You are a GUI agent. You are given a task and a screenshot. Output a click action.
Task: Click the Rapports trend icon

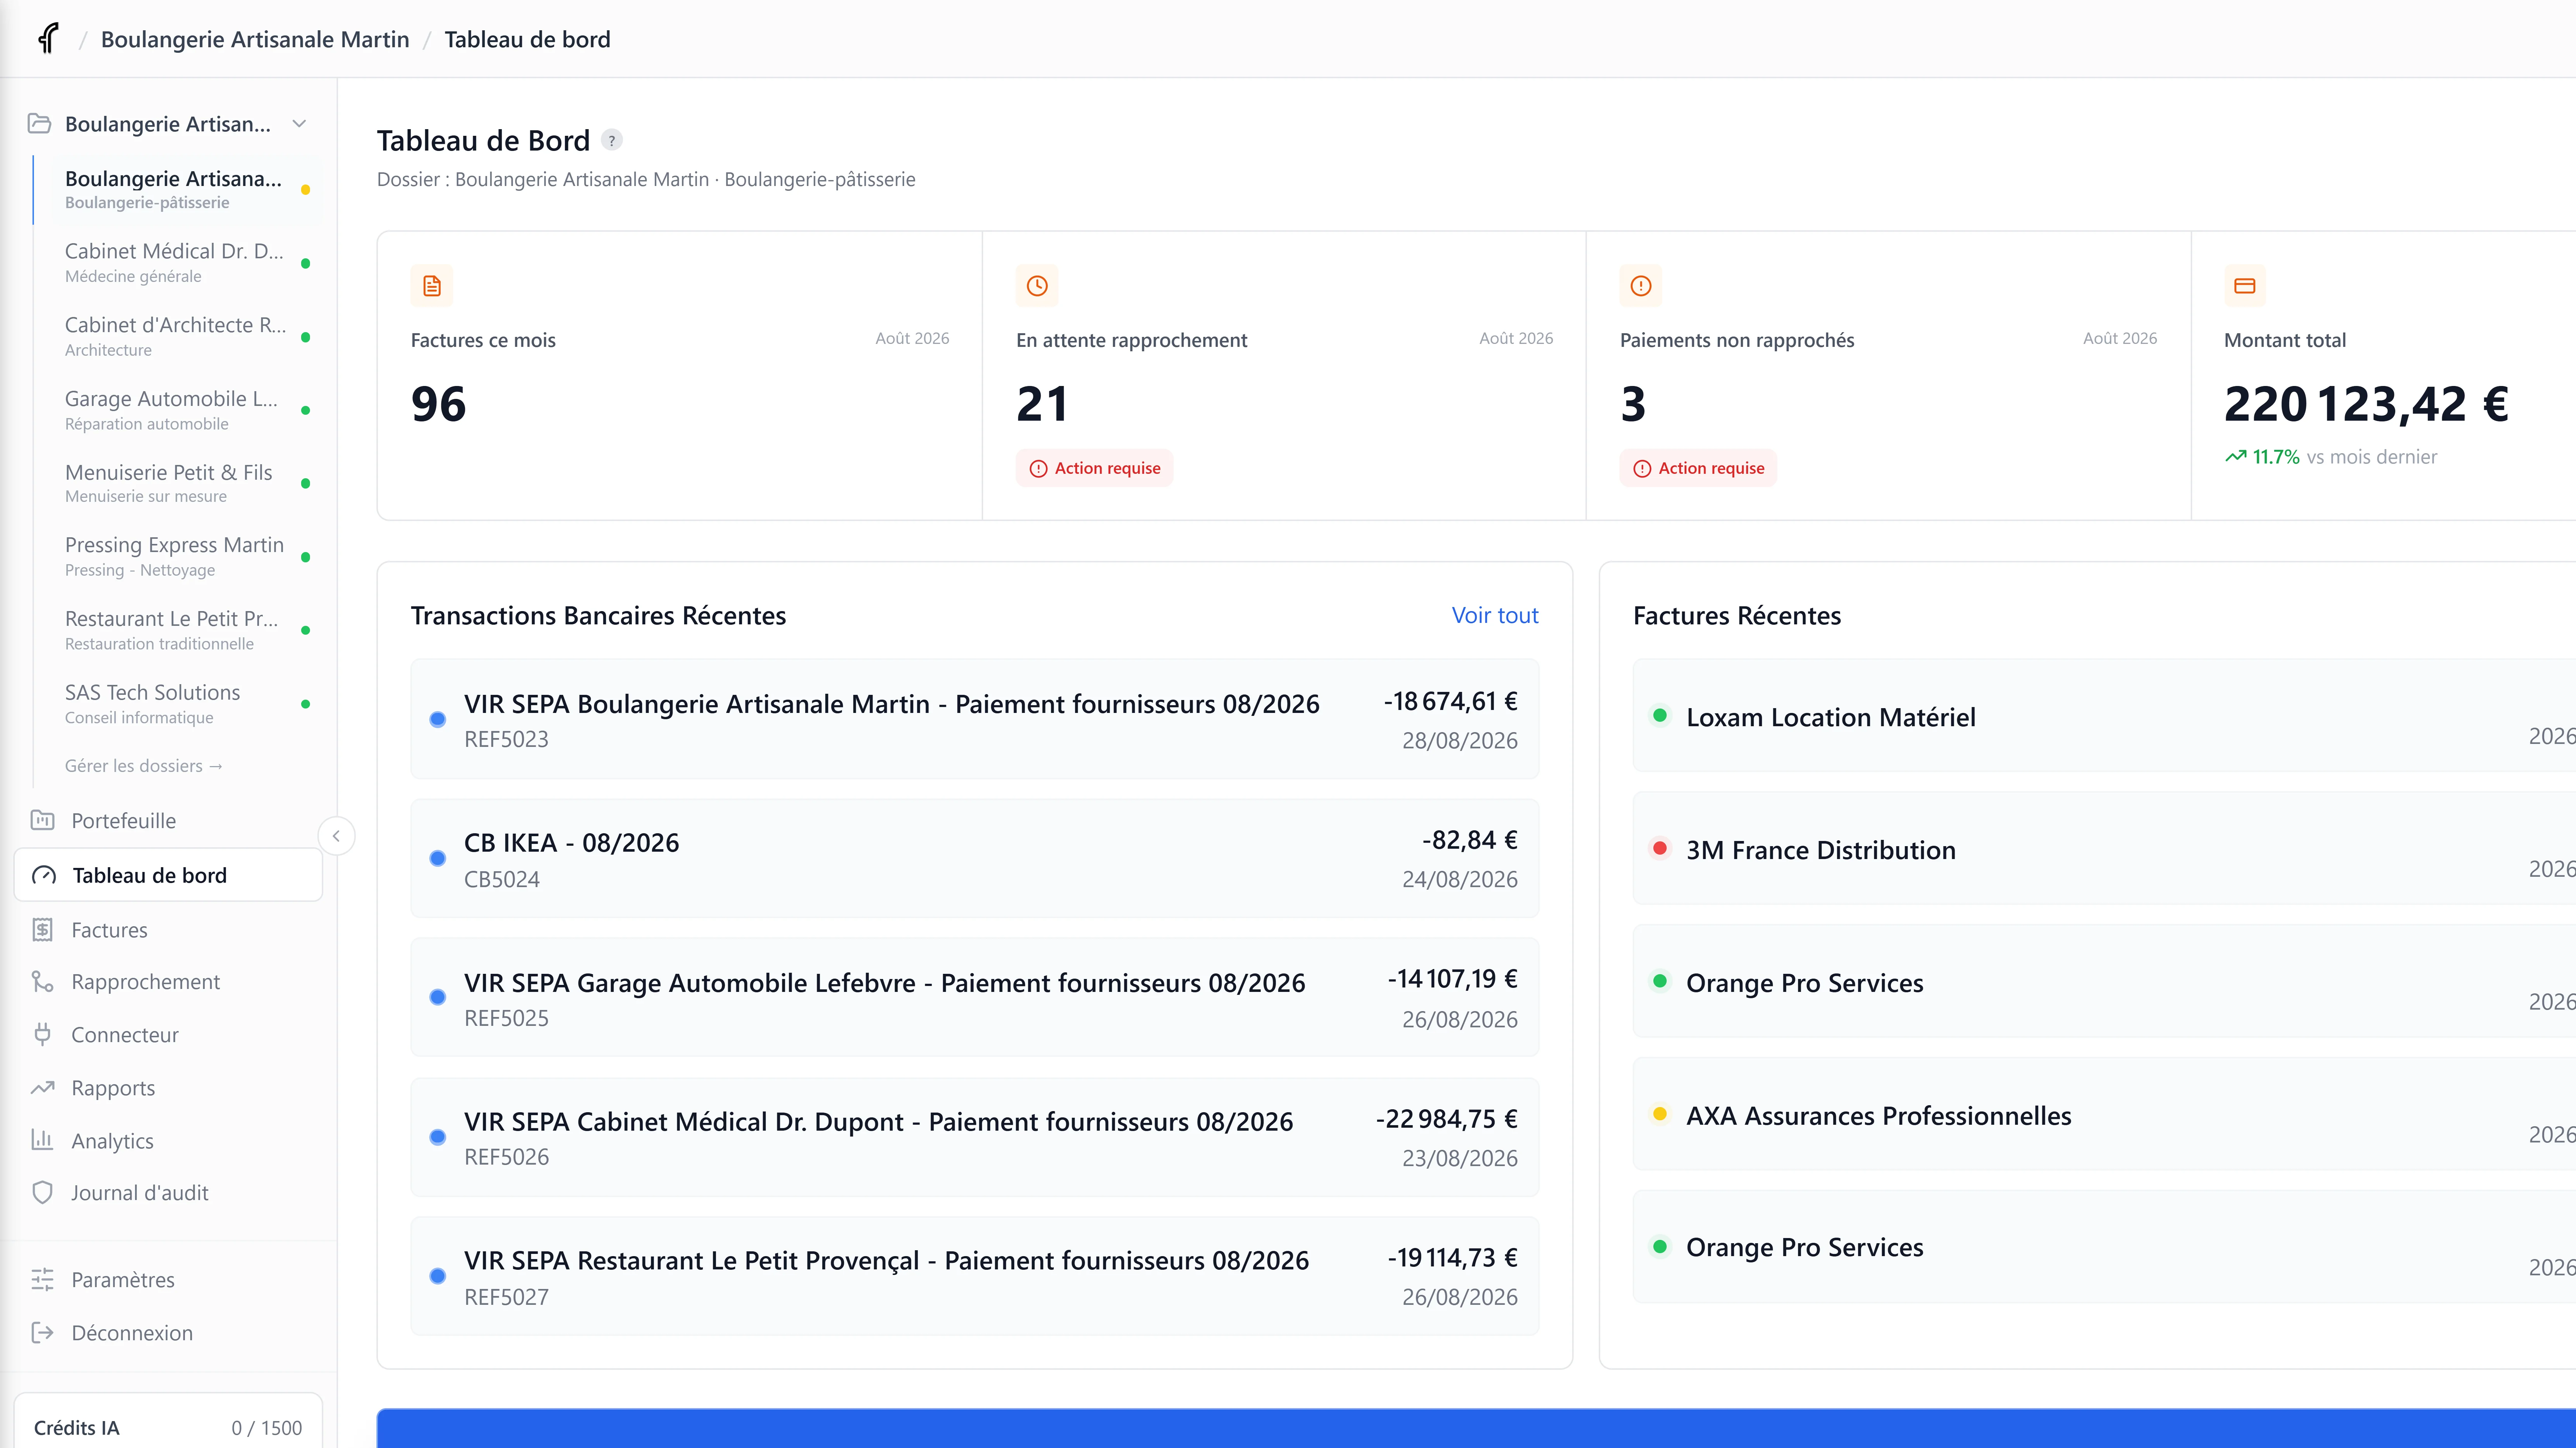pos(42,1088)
